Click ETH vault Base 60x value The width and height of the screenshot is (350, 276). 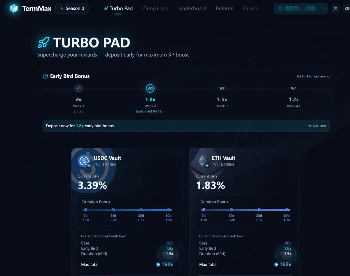288,243
